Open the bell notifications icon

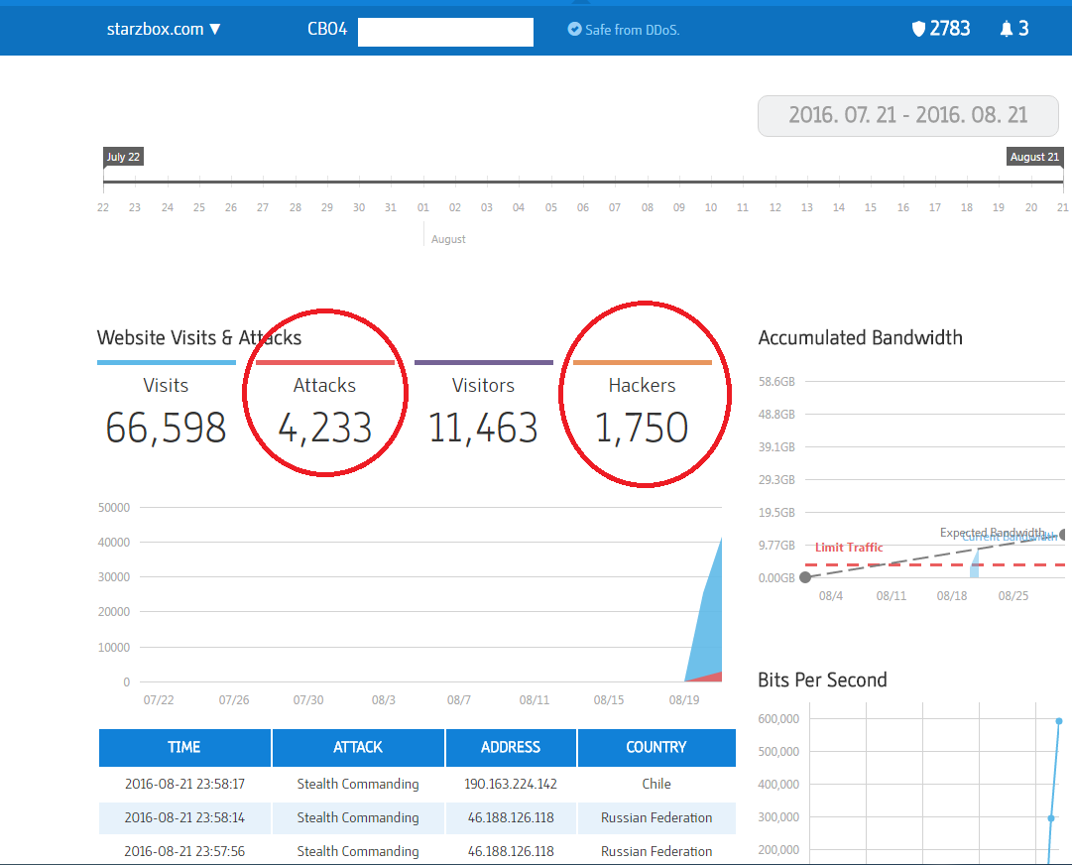click(1007, 29)
